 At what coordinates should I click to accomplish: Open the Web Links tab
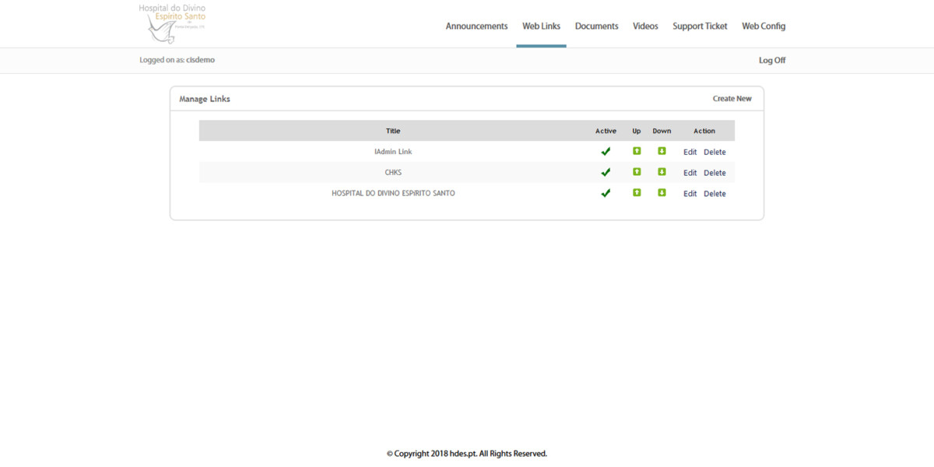click(542, 26)
